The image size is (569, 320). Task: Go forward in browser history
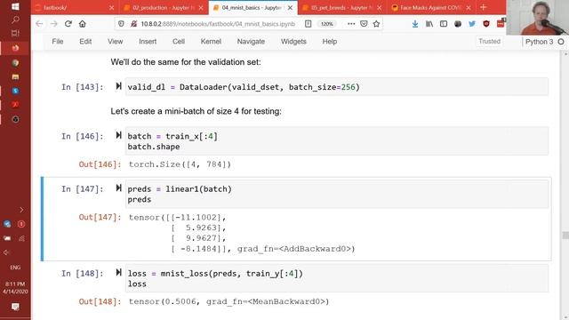click(53, 24)
